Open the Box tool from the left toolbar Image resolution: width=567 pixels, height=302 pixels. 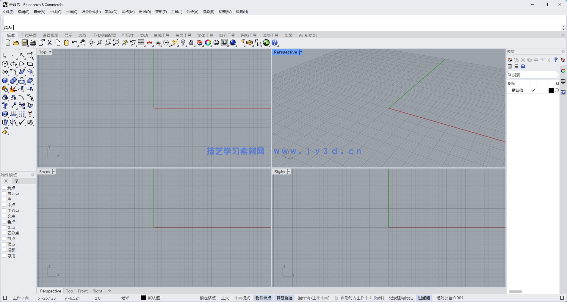click(5, 80)
